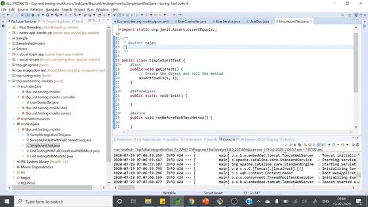Open Git Staging tab

click(x=267, y=139)
